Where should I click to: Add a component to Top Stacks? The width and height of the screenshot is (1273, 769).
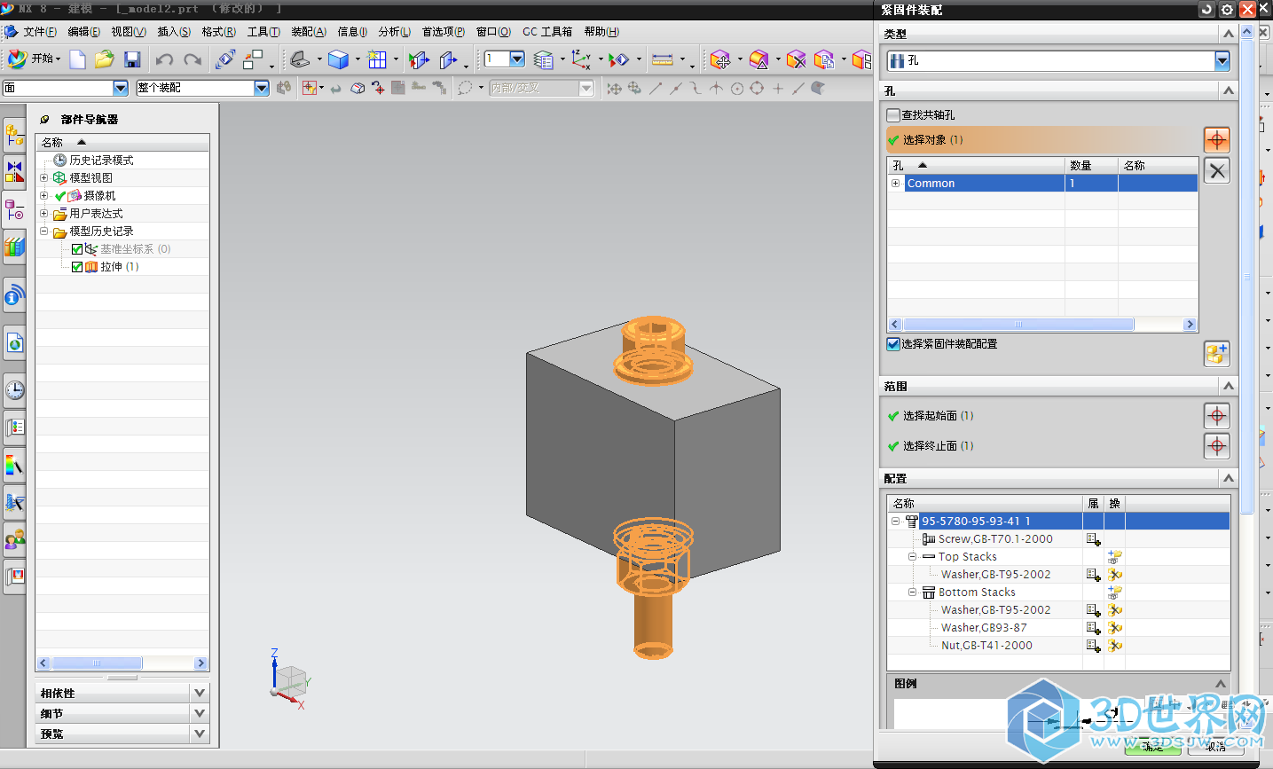click(1115, 557)
